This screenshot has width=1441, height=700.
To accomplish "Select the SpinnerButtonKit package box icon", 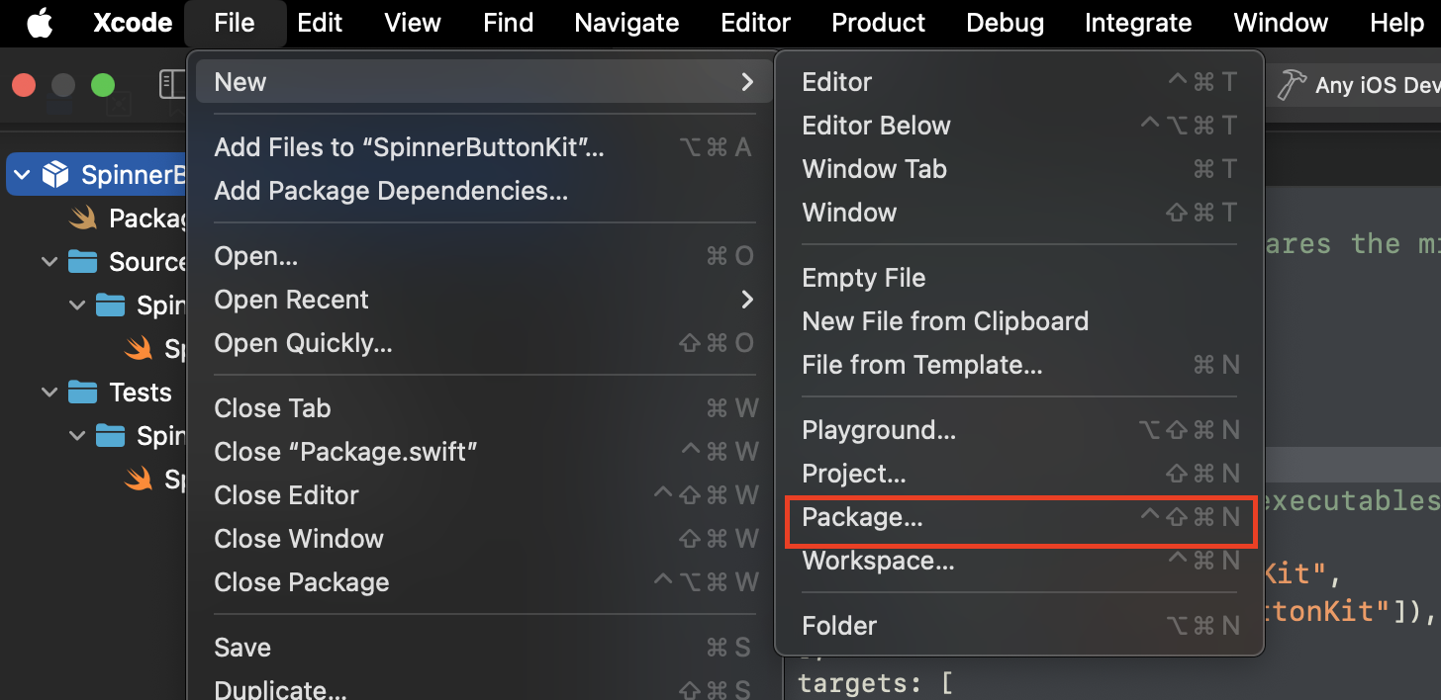I will pyautogui.click(x=55, y=175).
